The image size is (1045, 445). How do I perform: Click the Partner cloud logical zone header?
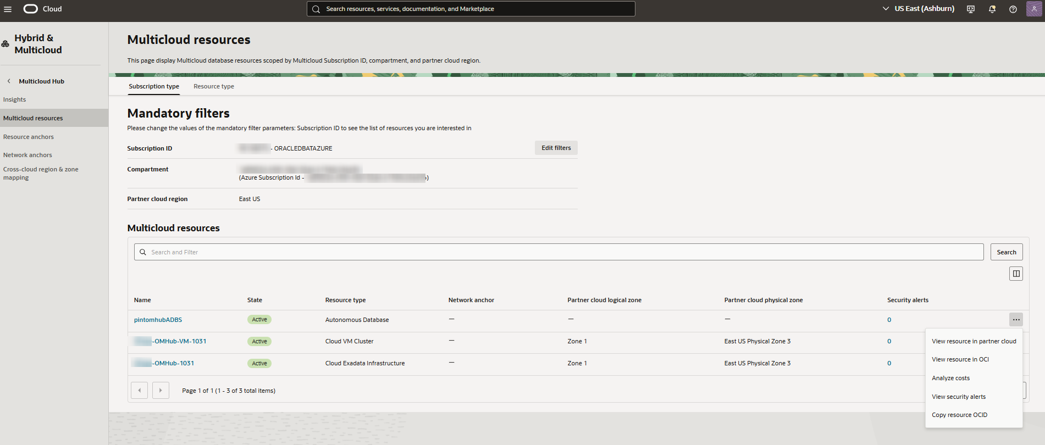tap(604, 300)
